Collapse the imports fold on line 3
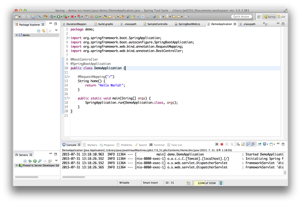The image size is (301, 204). [x=69, y=38]
